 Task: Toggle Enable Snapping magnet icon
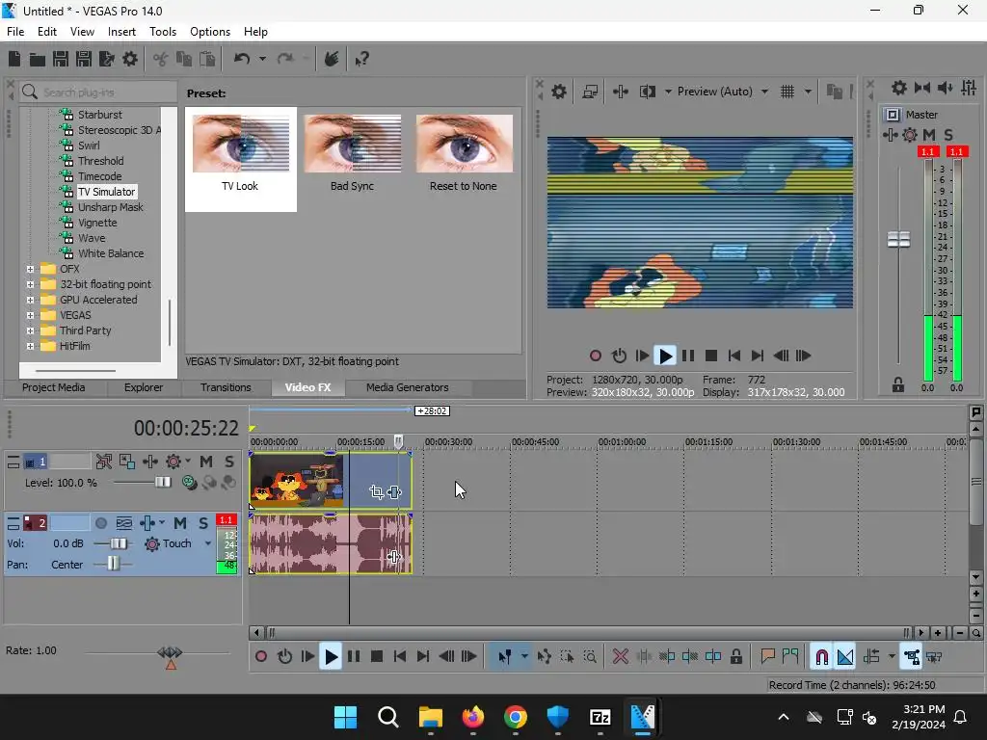click(821, 656)
